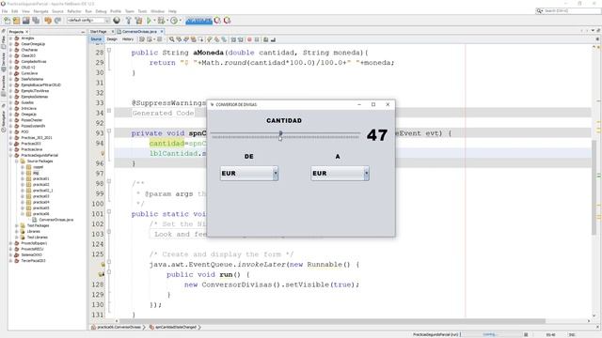Image resolution: width=602 pixels, height=338 pixels.
Task: Click the Debug Project icon
Action: pyautogui.click(x=161, y=21)
